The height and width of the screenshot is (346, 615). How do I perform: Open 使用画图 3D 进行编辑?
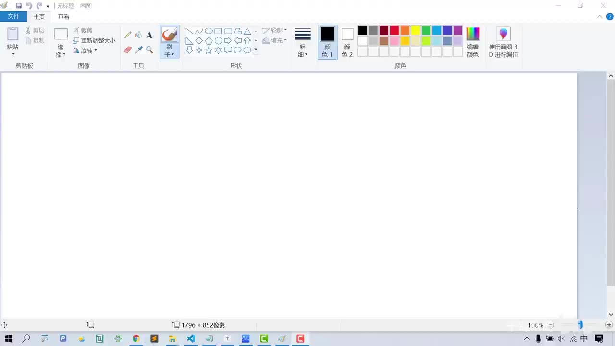(x=503, y=42)
